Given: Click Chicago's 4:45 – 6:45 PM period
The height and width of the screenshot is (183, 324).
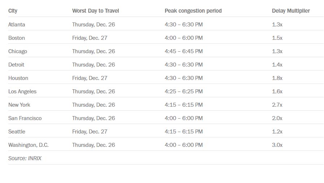Looking at the screenshot, I should tap(184, 51).
